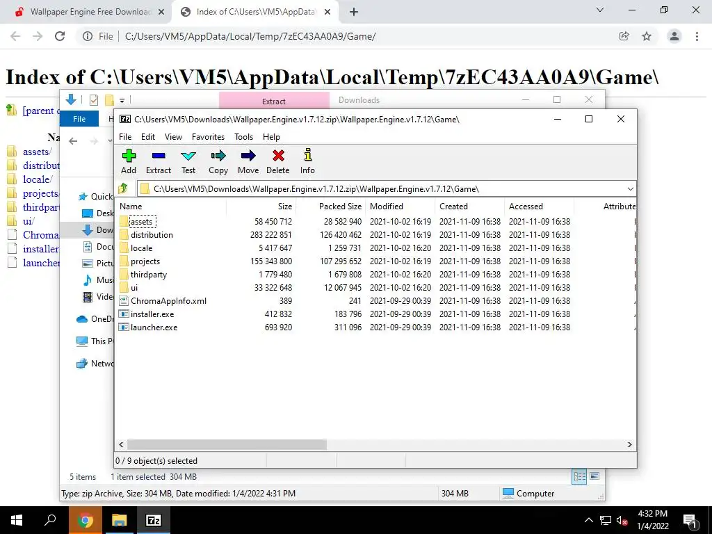Open the Explorer properties checkmark icon

94,100
